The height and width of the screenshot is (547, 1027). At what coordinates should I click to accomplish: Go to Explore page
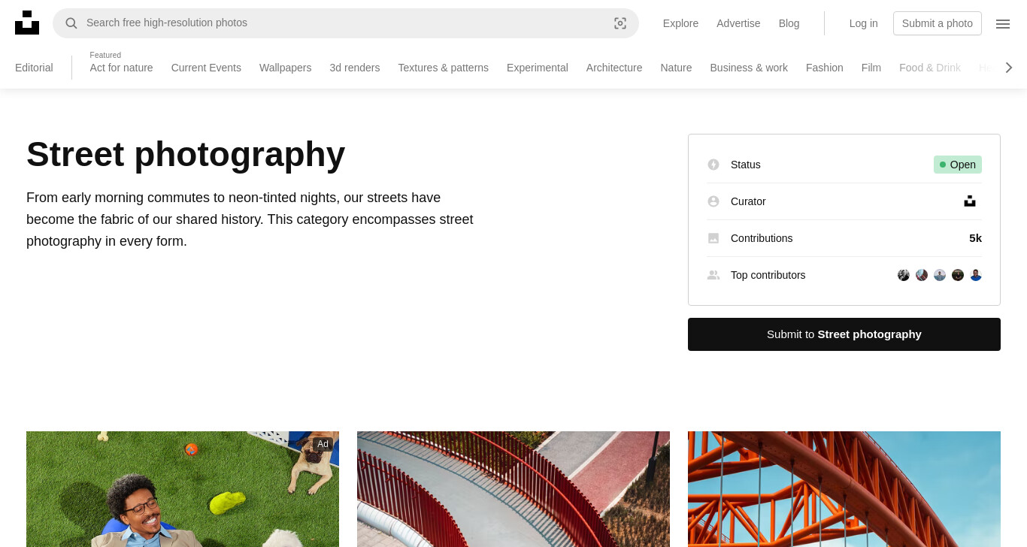[x=680, y=23]
